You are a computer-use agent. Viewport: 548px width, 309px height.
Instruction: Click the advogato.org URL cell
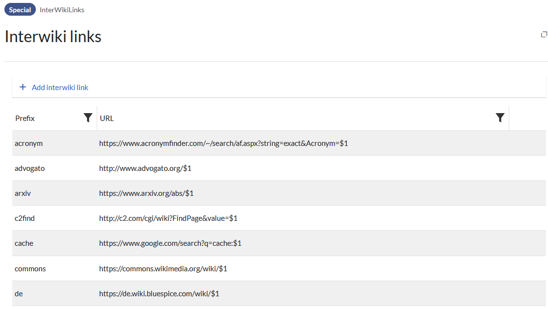[x=145, y=168]
